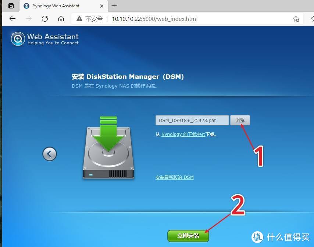Image resolution: width=314 pixels, height=247 pixels.
Task: Click the not-secure warning triangle icon
Action: point(79,19)
